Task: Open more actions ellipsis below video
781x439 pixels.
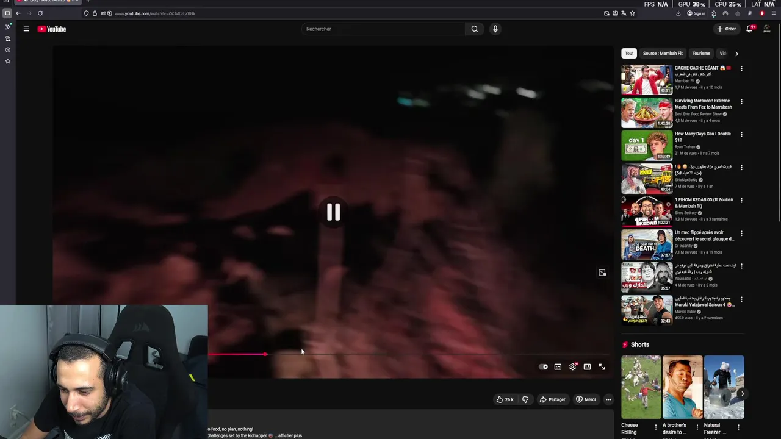Action: click(608, 399)
